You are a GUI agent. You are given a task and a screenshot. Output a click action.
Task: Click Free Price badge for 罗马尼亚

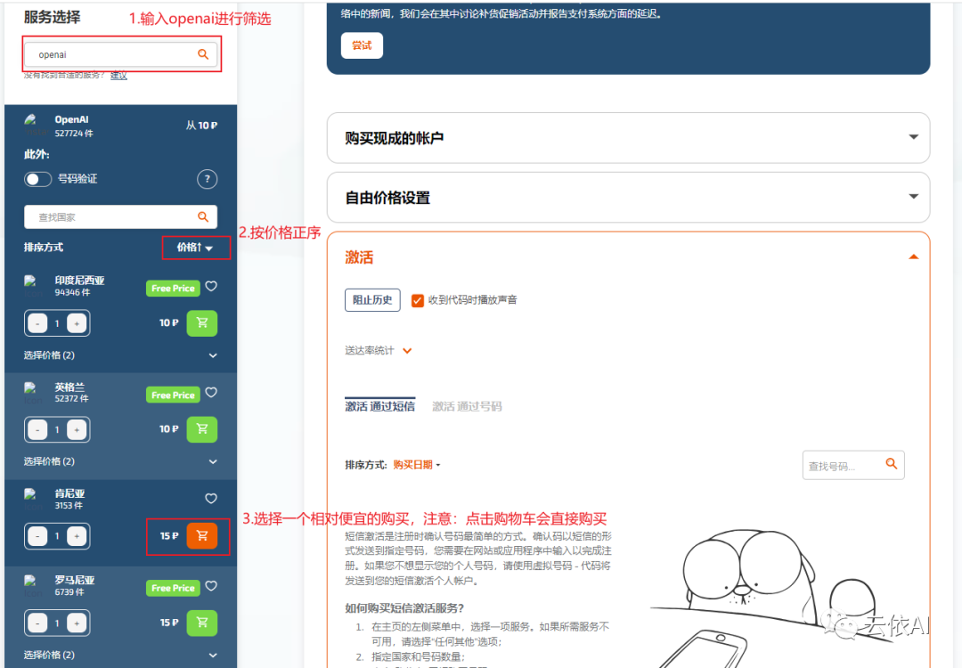173,588
